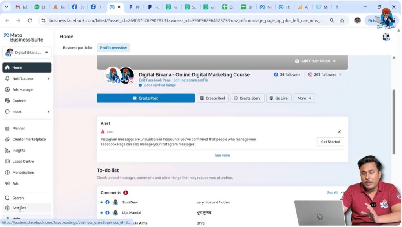This screenshot has width=402, height=227.
Task: Expand the More actions dropdown
Action: [x=304, y=98]
